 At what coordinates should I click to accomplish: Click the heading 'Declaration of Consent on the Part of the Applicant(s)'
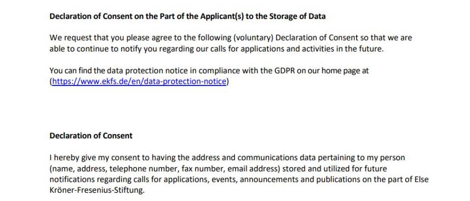[147, 16]
